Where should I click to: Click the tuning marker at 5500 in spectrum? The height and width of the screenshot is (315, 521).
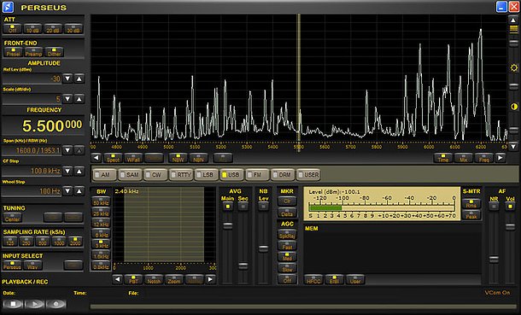click(x=299, y=83)
